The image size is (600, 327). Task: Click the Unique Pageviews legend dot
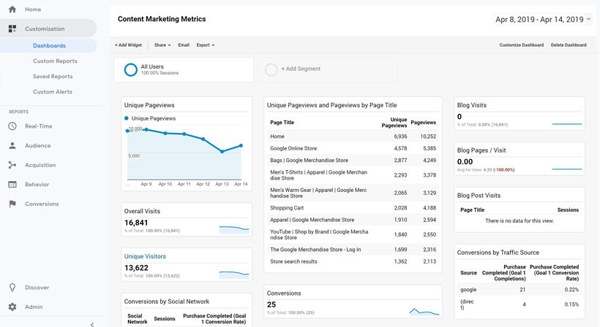(127, 118)
